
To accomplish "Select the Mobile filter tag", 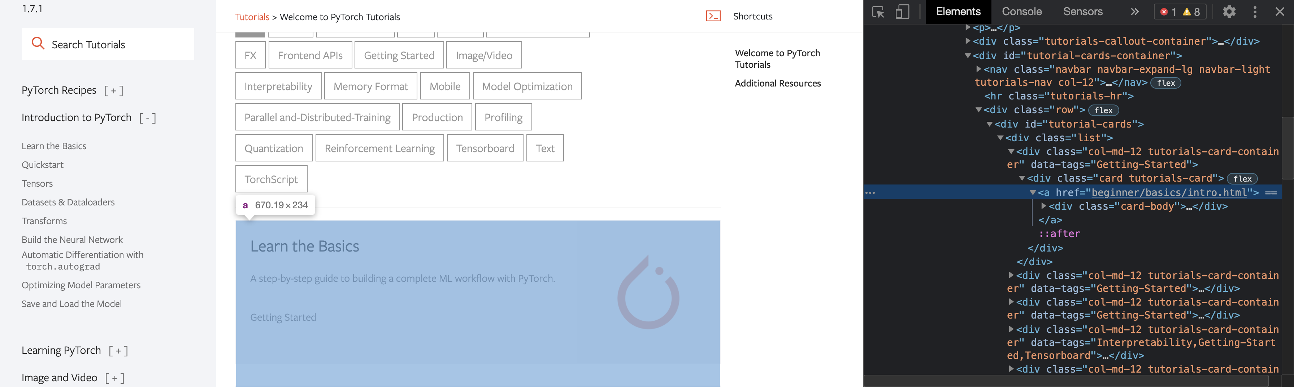I will [445, 86].
